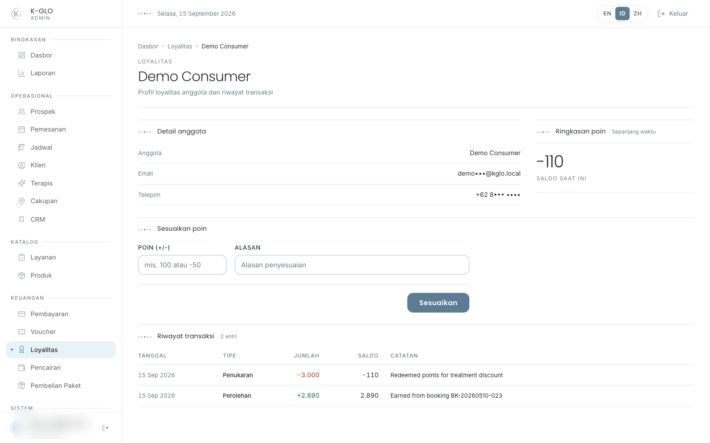This screenshot has height=443, width=710.
Task: Click the -3.000 amount cell
Action: (x=308, y=375)
